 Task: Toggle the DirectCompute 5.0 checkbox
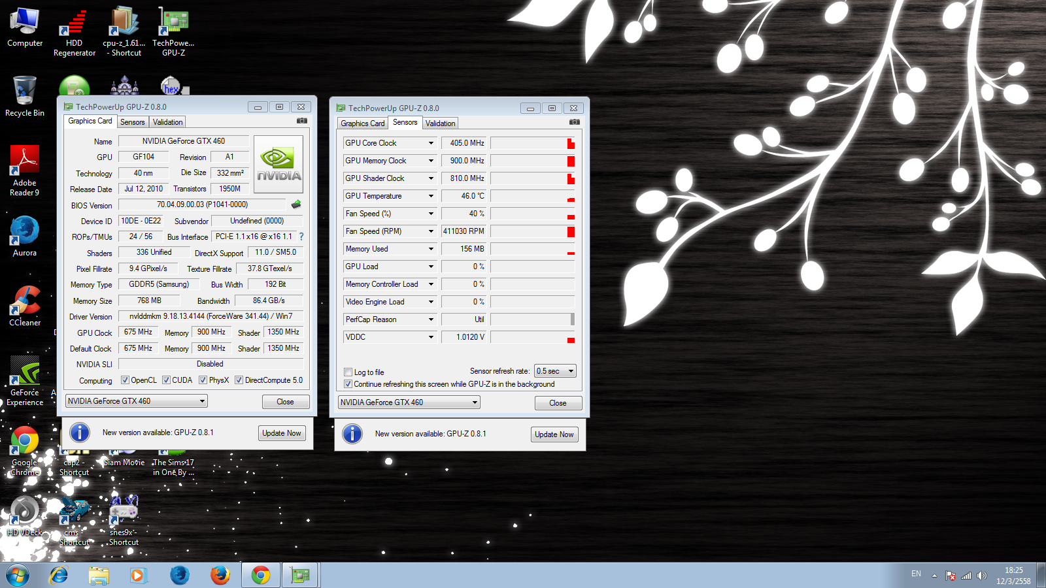239,380
